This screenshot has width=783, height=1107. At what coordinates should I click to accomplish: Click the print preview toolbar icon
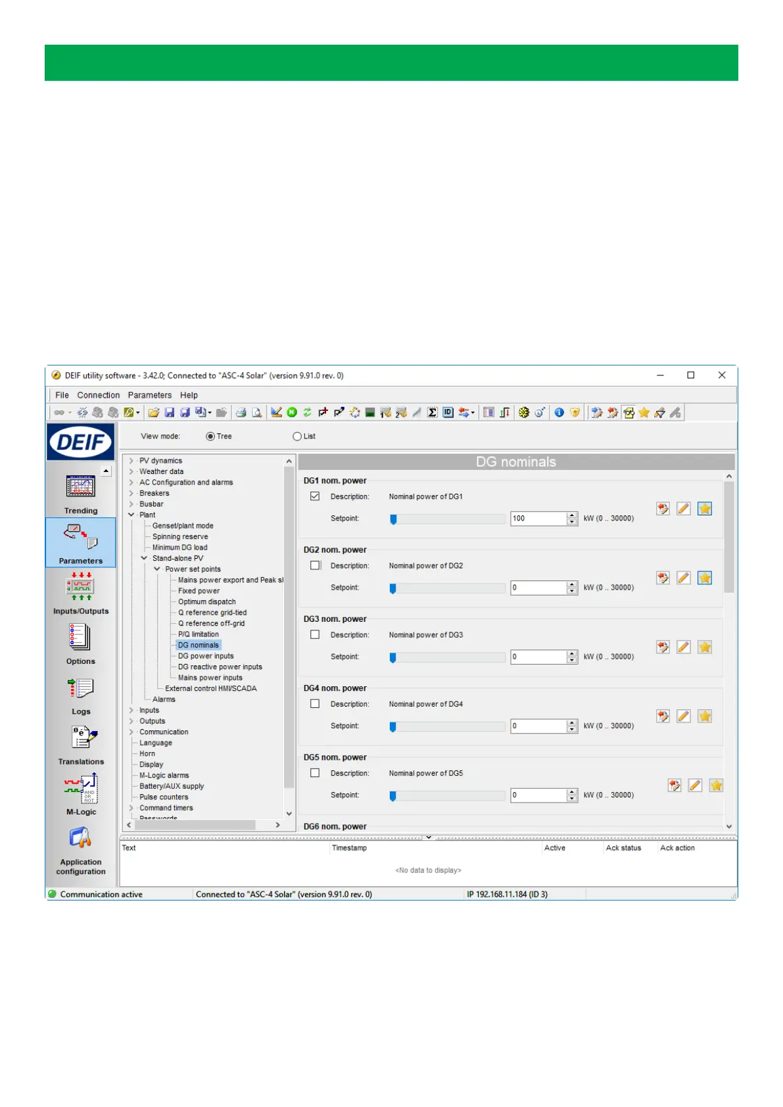pyautogui.click(x=257, y=412)
